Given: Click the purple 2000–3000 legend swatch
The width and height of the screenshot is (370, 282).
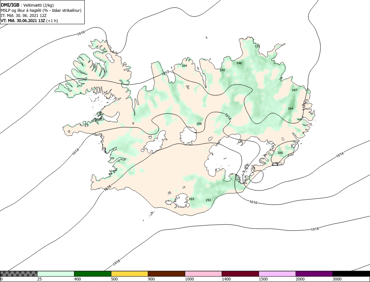Looking at the screenshot, I should click(x=314, y=274).
